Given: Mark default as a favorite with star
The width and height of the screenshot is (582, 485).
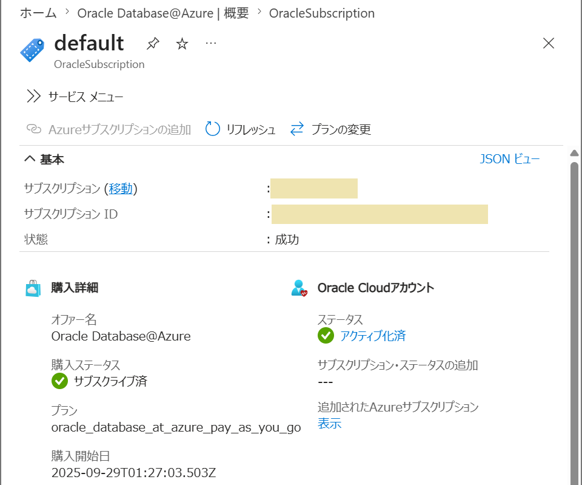Looking at the screenshot, I should tap(182, 44).
